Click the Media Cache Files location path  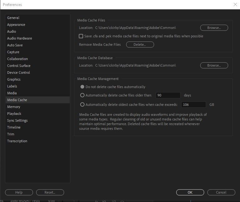click(x=136, y=28)
